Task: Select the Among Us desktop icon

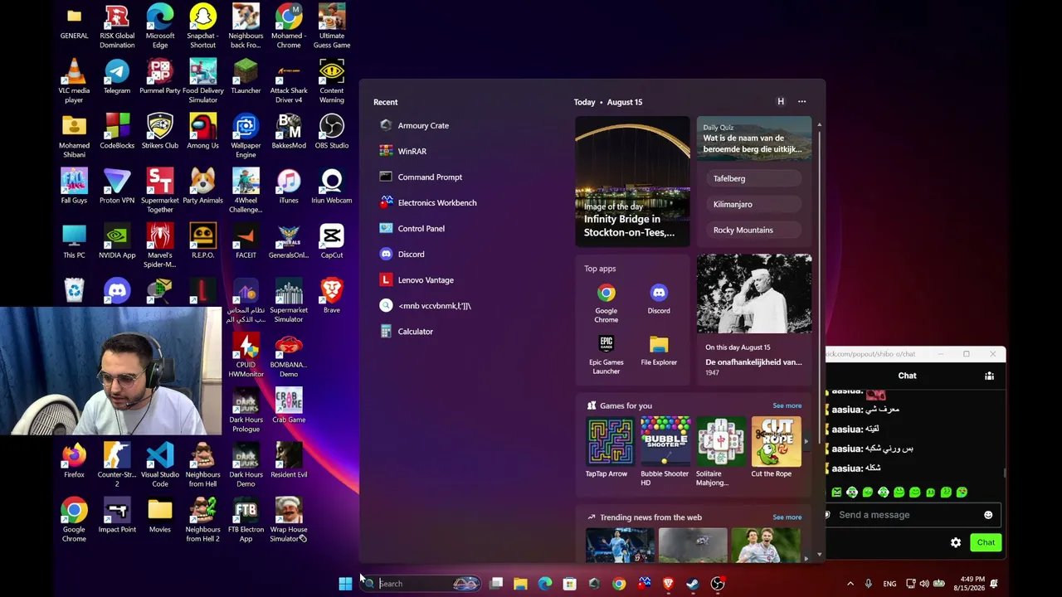Action: [202, 132]
